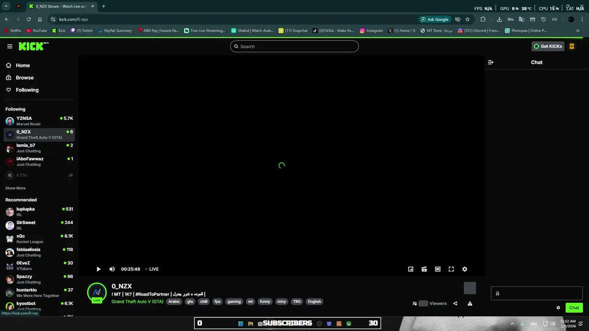Select the fps tag
589x331 pixels.
coord(218,302)
